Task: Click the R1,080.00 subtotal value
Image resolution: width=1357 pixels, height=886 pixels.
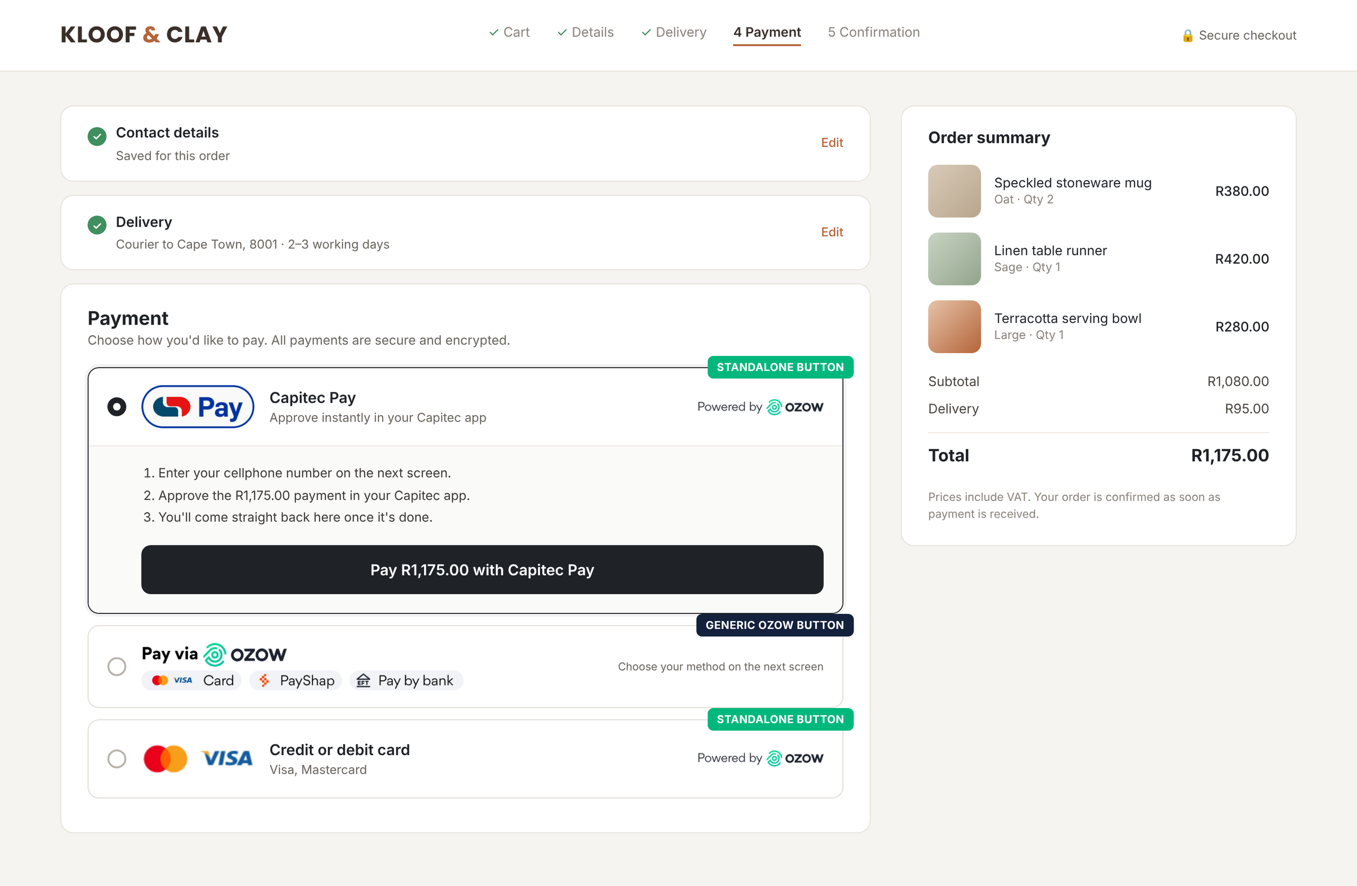Action: (x=1238, y=381)
